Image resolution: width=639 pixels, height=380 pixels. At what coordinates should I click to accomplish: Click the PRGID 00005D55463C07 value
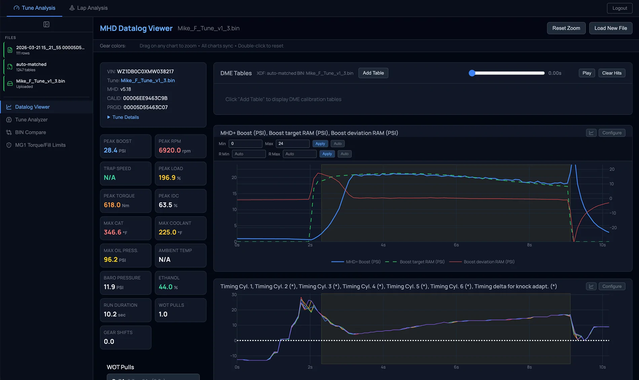146,107
